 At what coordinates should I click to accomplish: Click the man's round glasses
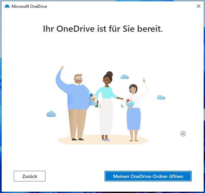click(x=78, y=78)
